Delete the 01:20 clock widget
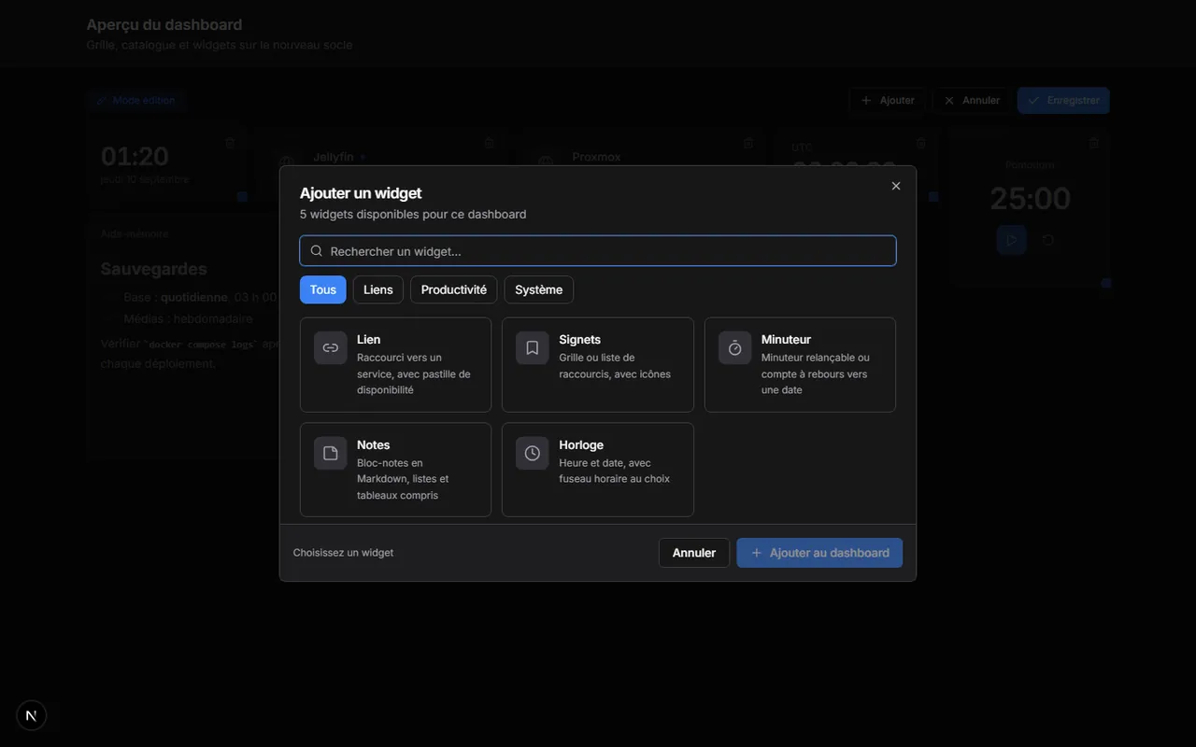1196x747 pixels. [x=230, y=143]
